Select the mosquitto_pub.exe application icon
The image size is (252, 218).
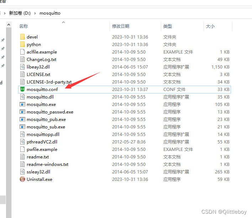[22, 120]
